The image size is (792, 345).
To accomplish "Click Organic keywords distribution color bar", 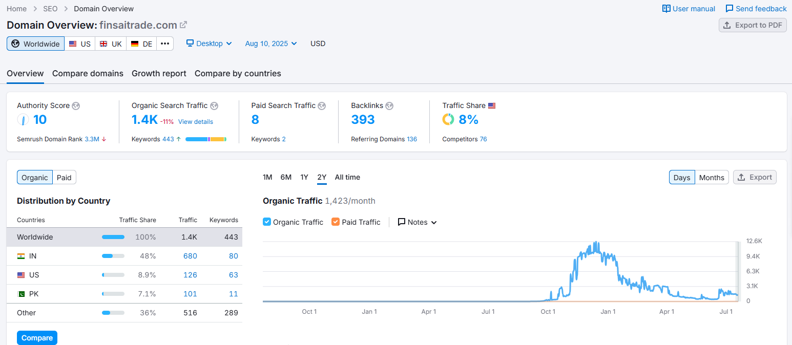I will (206, 139).
